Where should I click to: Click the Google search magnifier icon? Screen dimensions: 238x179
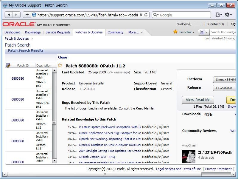click(x=156, y=15)
